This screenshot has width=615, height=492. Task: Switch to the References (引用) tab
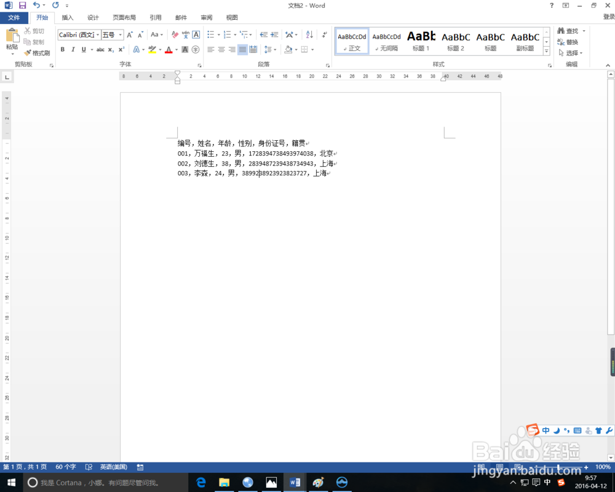pos(156,18)
